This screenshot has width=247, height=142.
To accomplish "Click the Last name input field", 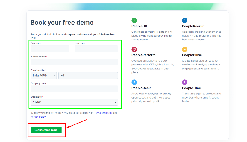I will coord(96,49).
